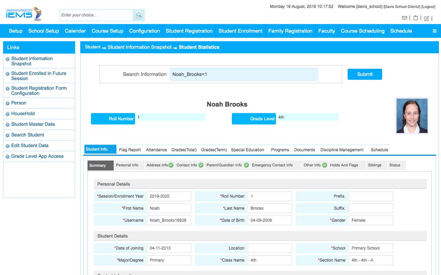Open Search Student link in sidebar
Screen dimensions: 441x275
tap(28, 135)
